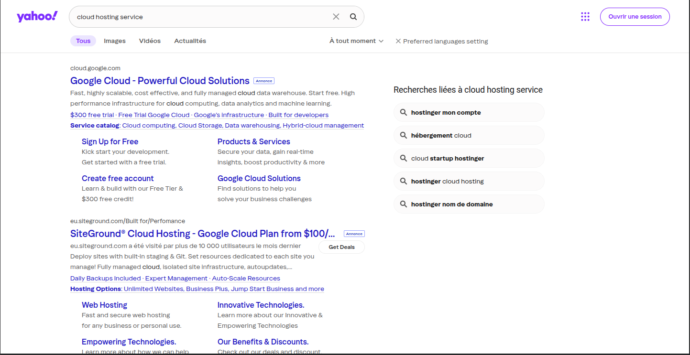Screen dimensions: 690x355
Task: Click the Products & Services sitelink
Action: [x=254, y=141]
